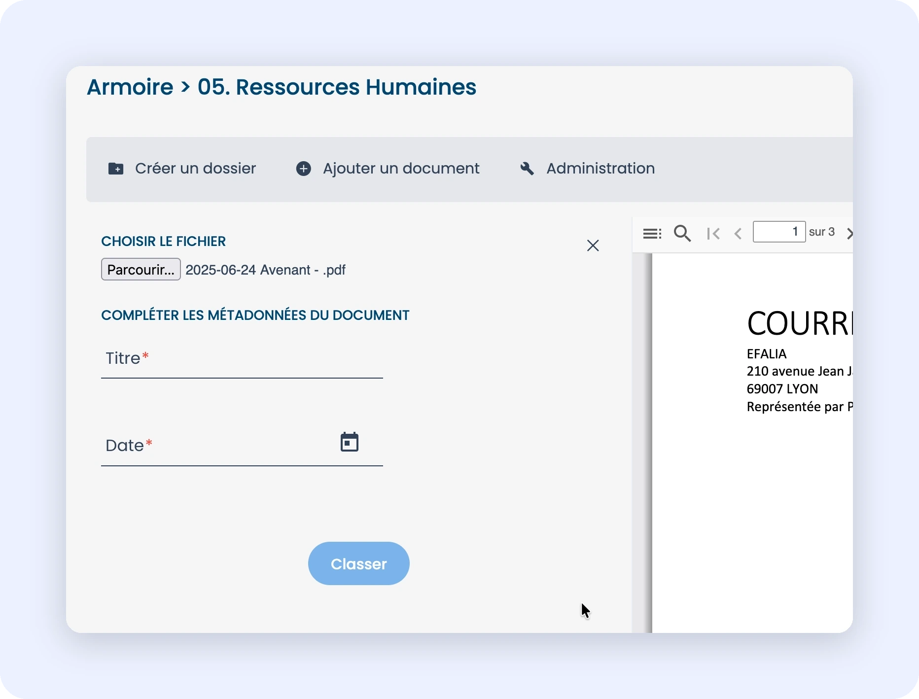
Task: Open the calendar date picker
Action: tap(350, 442)
